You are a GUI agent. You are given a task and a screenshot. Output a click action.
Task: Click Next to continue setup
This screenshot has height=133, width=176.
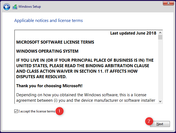[x=160, y=124]
